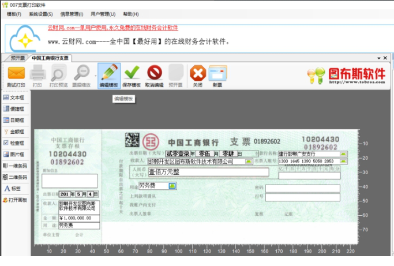This screenshot has width=394, height=266.
Task: Close the current document tab
Action: [385, 58]
